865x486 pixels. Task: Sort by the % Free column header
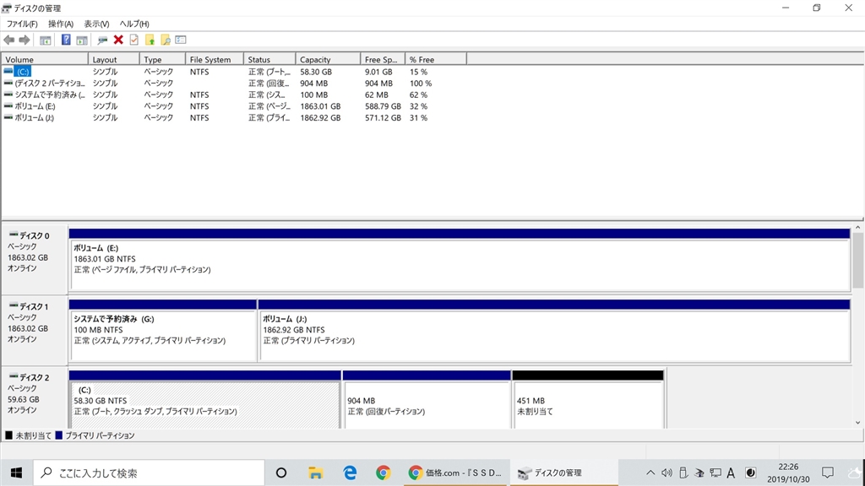[436, 59]
